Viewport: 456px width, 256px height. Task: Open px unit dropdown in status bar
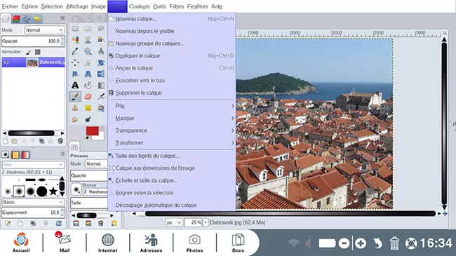[174, 222]
